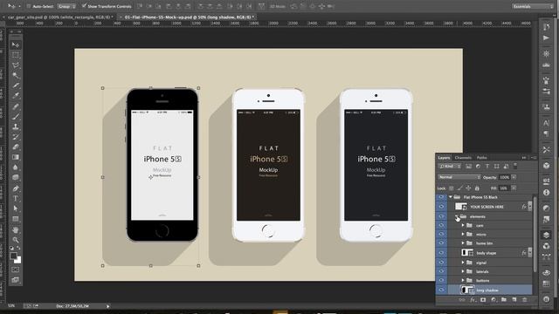Collapse the Flat iPhone 5S Black group

tap(451, 197)
